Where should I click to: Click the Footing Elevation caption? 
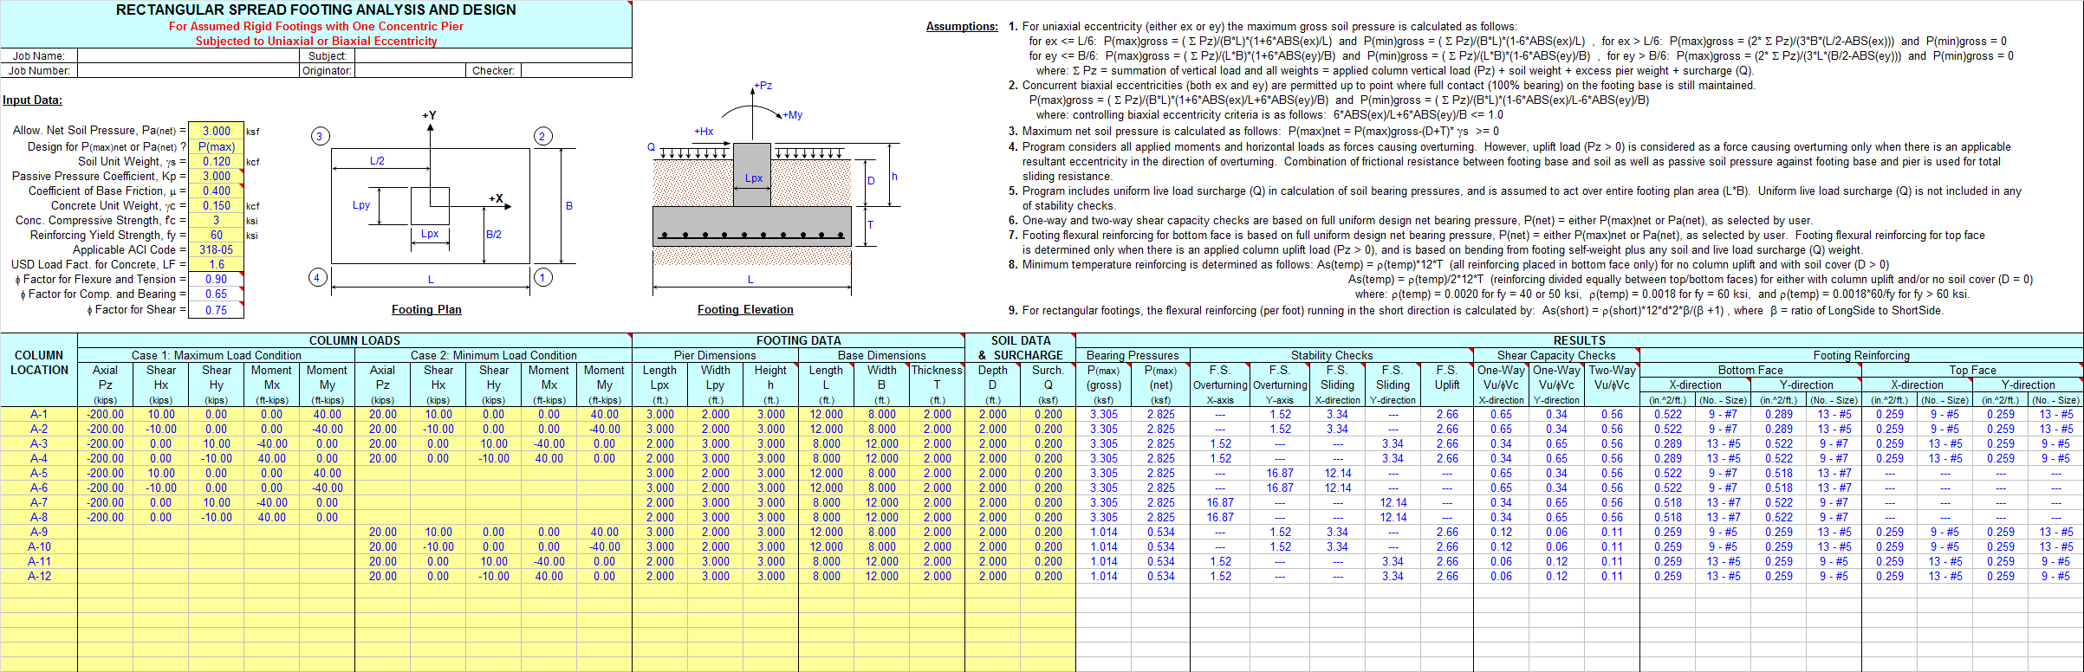point(745,309)
